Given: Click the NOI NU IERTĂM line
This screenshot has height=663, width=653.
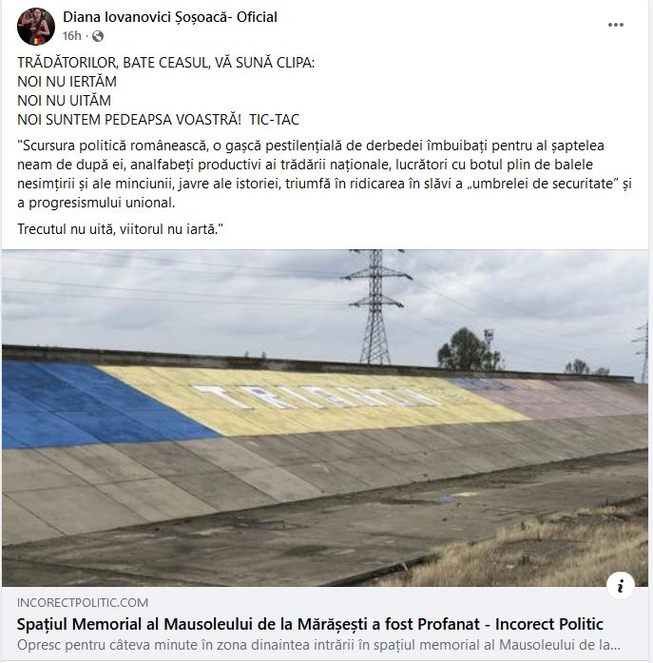Looking at the screenshot, I should click(x=67, y=82).
